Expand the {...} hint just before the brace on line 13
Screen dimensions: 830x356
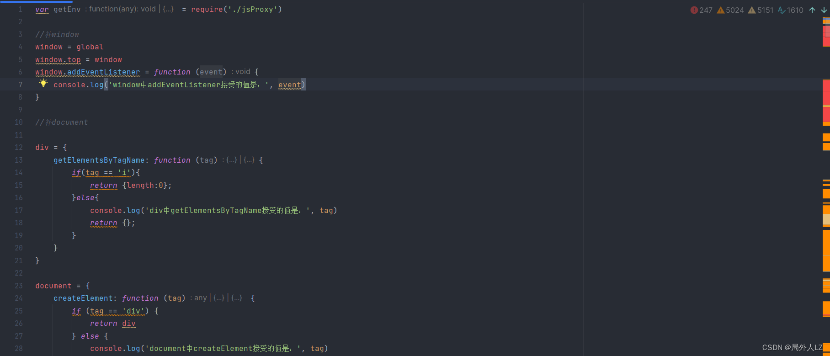point(249,160)
